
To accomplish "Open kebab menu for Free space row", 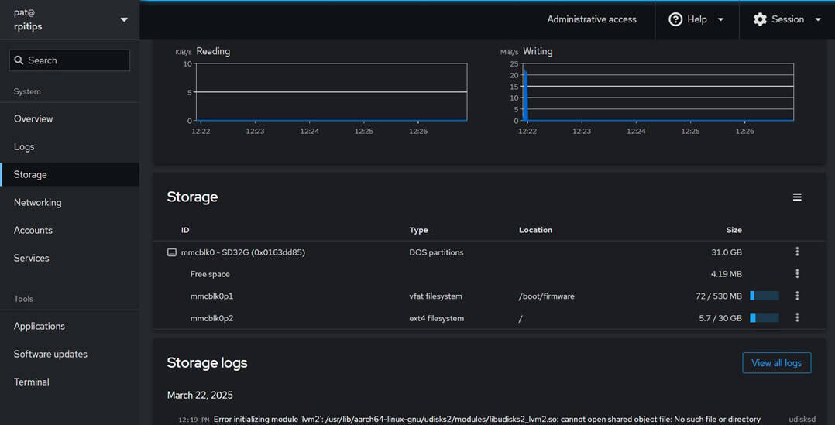I will 796,273.
